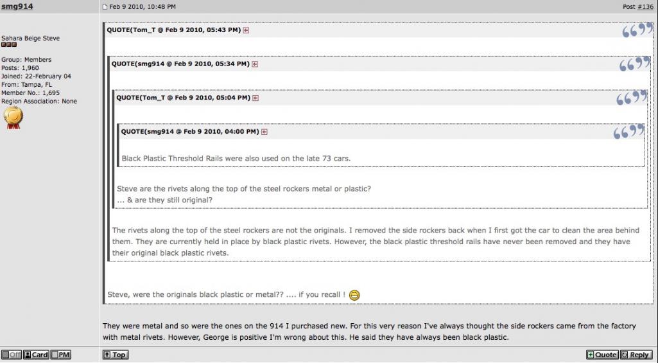Click the Reply button for this post
Screen dimensions: 658x363
click(636, 355)
